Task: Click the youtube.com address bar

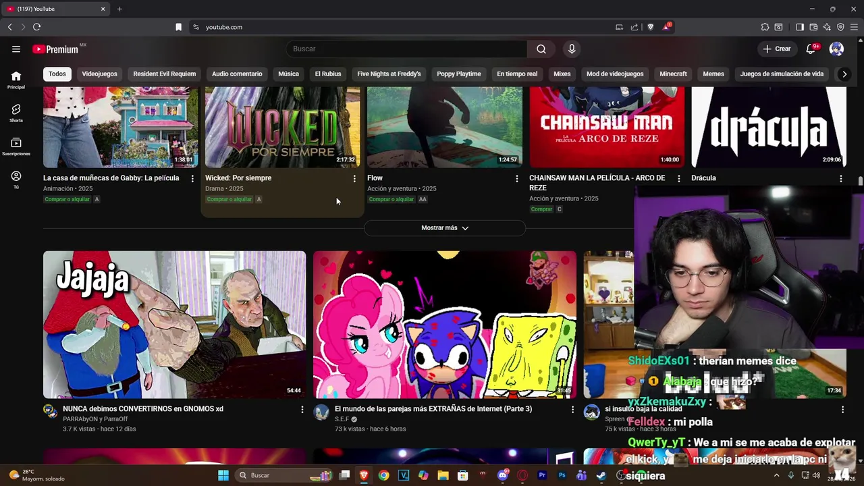Action: point(405,27)
